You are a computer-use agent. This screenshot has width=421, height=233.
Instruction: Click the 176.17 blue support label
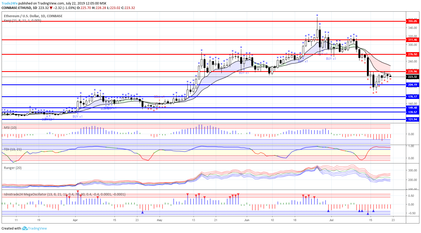tap(413, 97)
